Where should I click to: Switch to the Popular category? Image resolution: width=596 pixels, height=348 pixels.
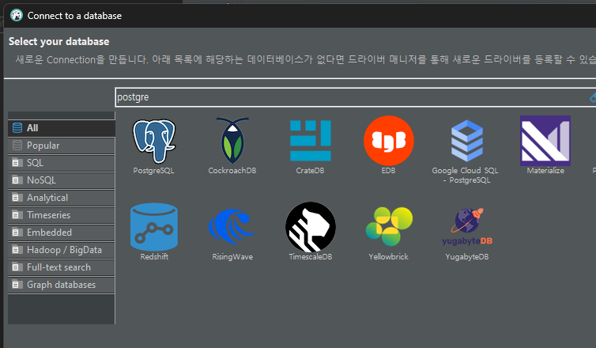(61, 146)
